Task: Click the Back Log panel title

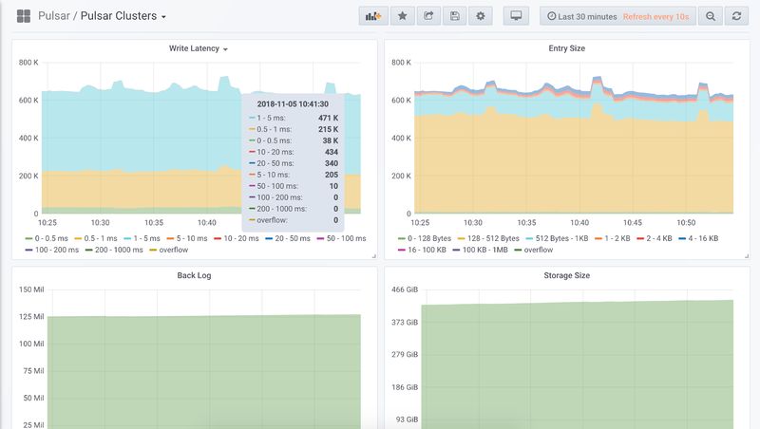Action: point(194,275)
